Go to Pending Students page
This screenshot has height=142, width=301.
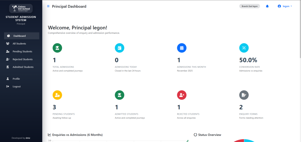click(22, 51)
